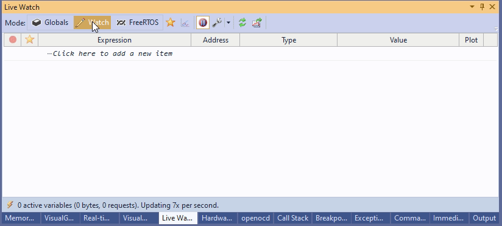The height and width of the screenshot is (226, 502).
Task: Click the active variables status text
Action: [118, 205]
